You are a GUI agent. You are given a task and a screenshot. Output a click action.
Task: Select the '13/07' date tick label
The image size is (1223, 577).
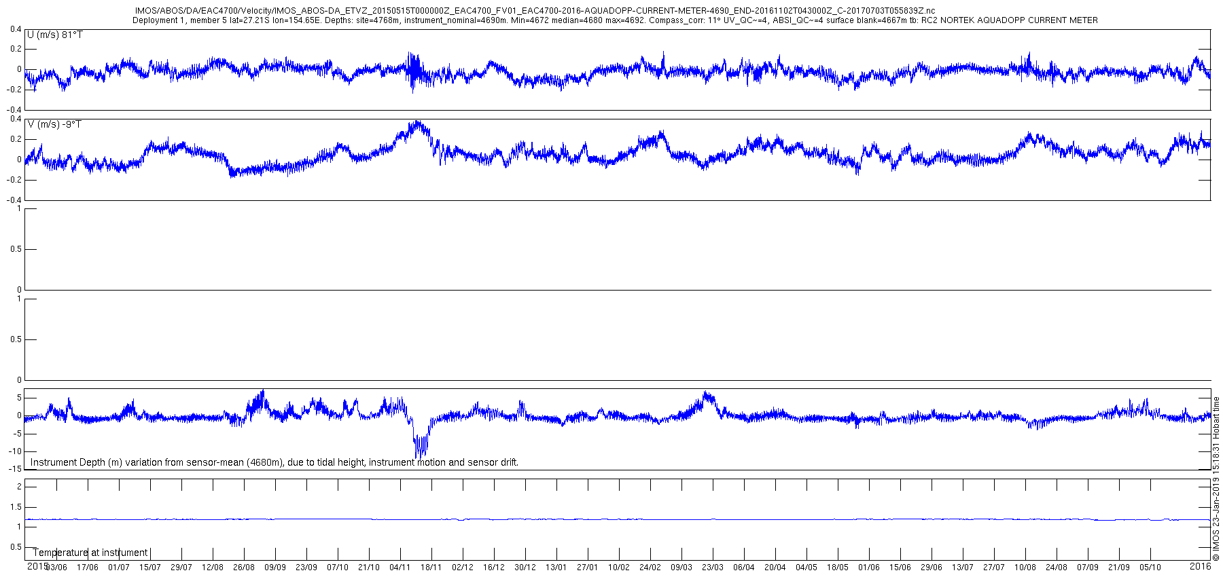pyautogui.click(x=963, y=567)
